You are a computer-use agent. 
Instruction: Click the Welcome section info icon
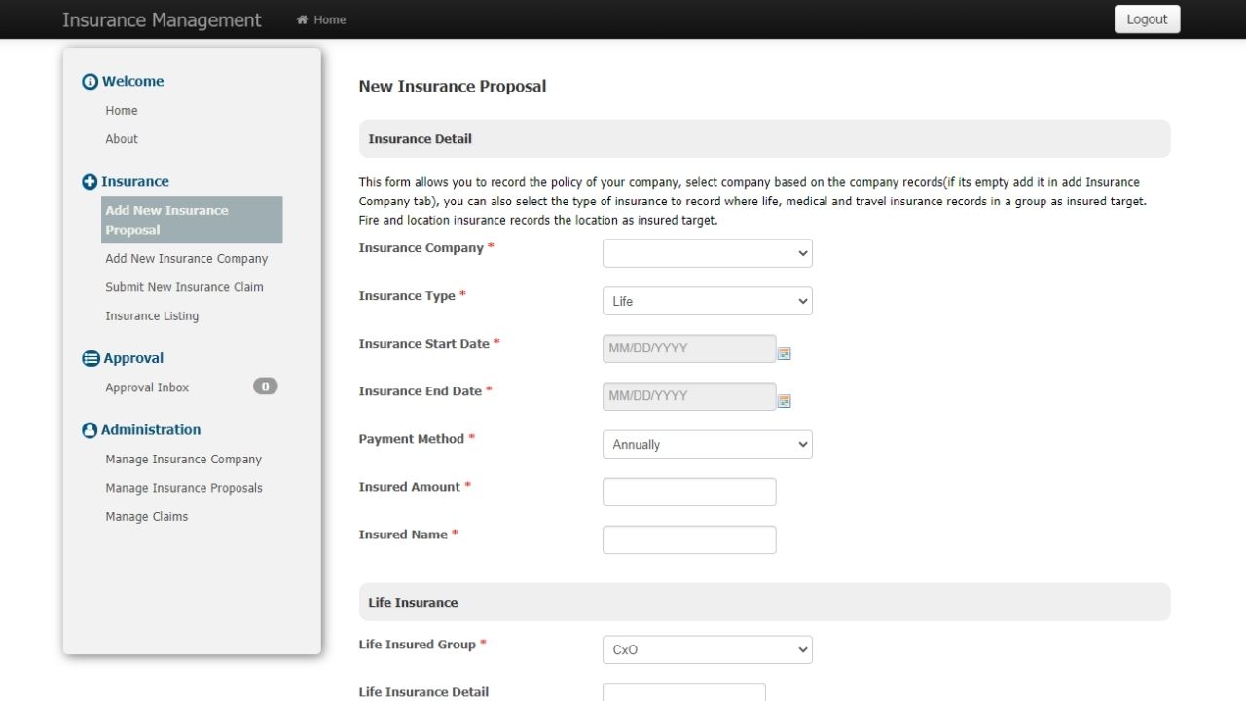91,82
